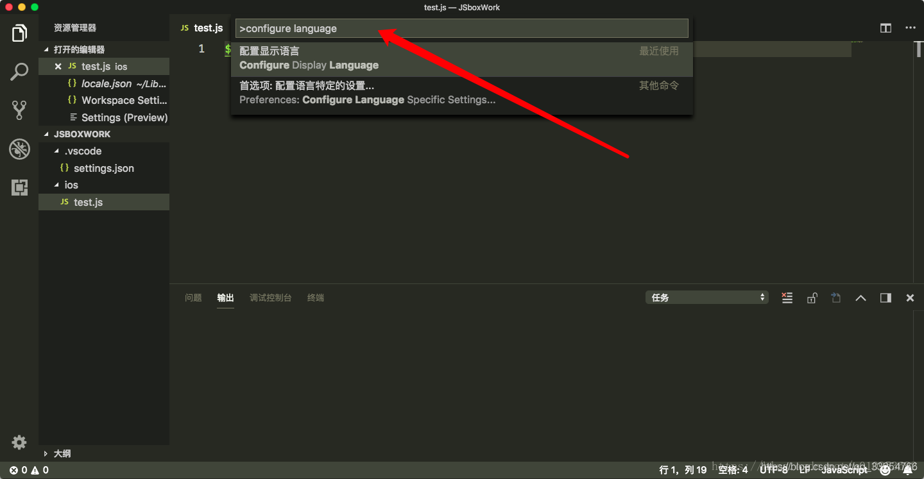
Task: Change the UTF-8 file encoding
Action: [x=773, y=470]
